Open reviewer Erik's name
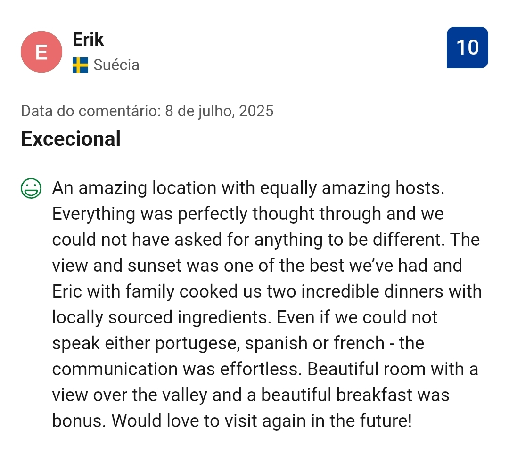 click(88, 40)
